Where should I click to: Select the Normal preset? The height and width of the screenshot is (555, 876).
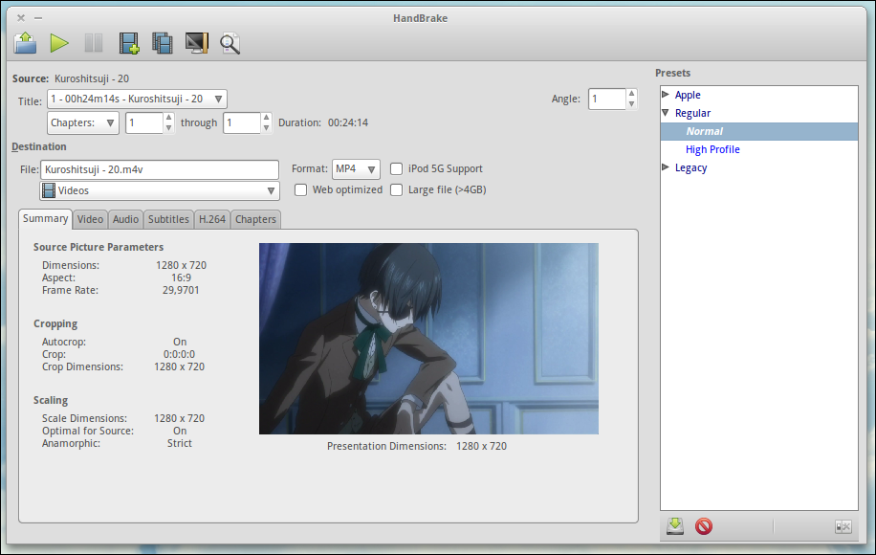tap(758, 131)
